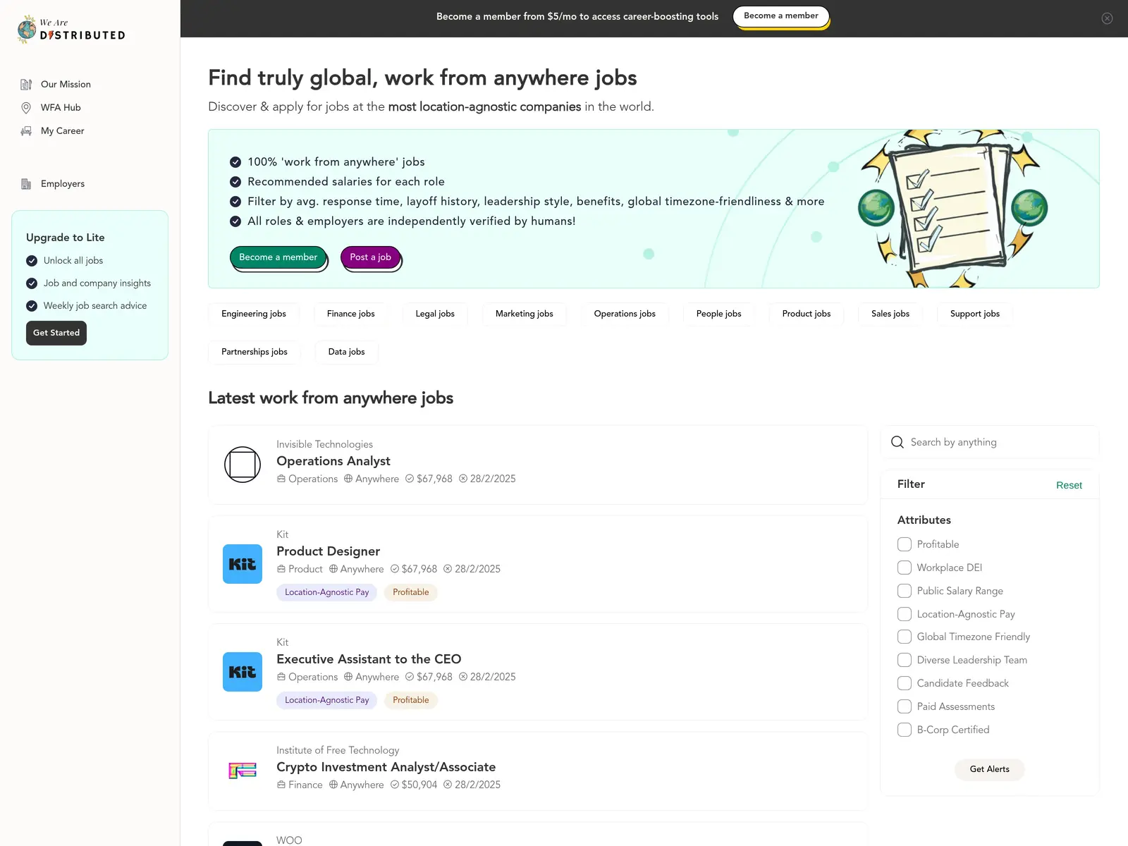Select the Operations jobs category
The width and height of the screenshot is (1128, 846).
625,314
